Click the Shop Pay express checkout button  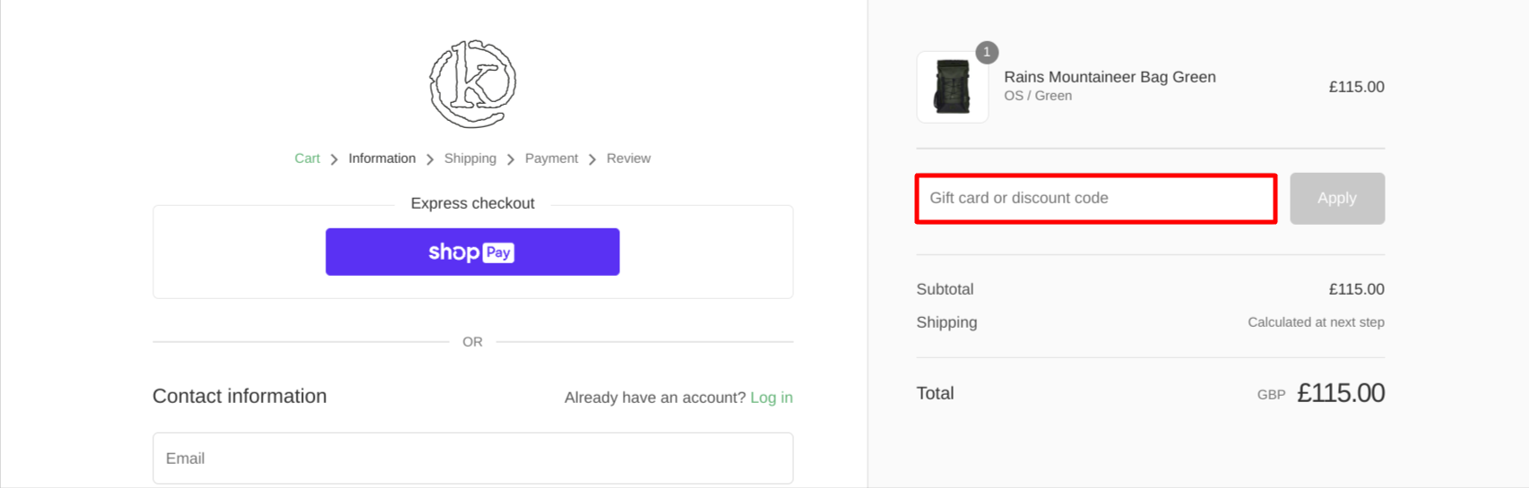point(472,252)
